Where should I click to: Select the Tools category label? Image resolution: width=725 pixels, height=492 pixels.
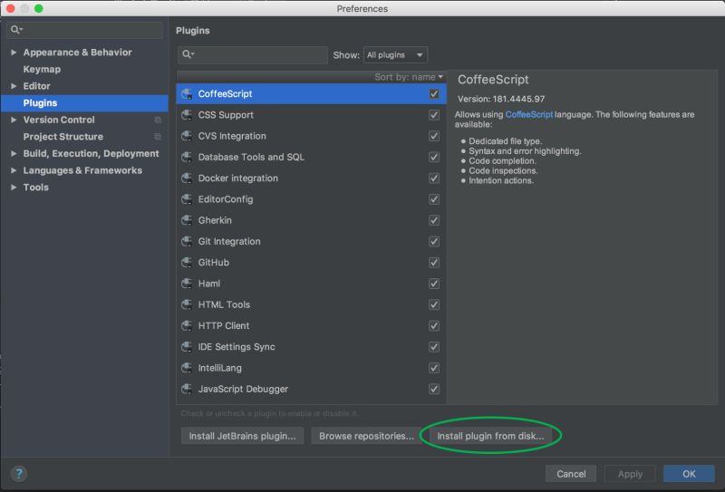click(x=36, y=188)
